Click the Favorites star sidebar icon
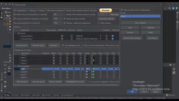The height and width of the screenshot is (101, 179). point(2,91)
